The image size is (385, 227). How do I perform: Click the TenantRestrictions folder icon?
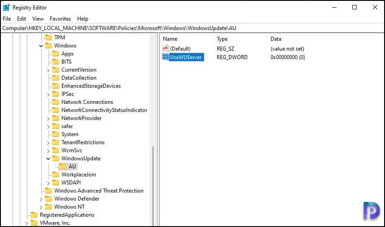(x=56, y=142)
